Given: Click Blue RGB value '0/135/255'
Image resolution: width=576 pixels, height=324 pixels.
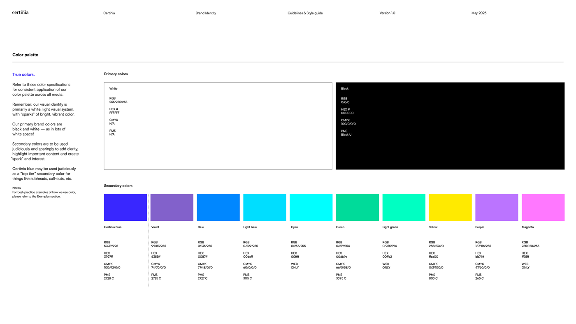Looking at the screenshot, I should point(205,246).
